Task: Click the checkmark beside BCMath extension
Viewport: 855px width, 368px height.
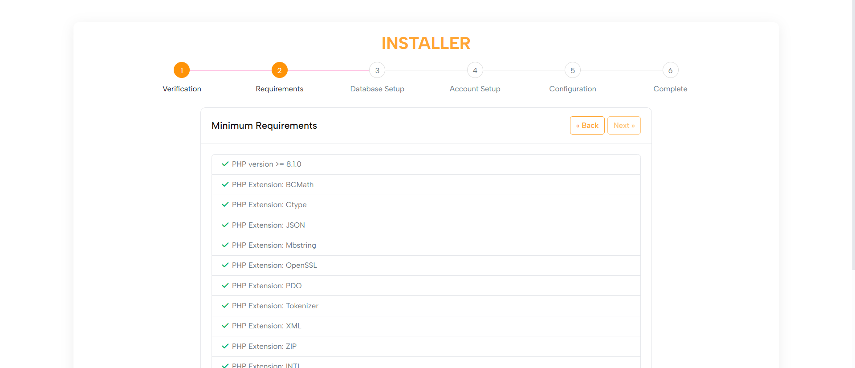Action: click(x=225, y=184)
